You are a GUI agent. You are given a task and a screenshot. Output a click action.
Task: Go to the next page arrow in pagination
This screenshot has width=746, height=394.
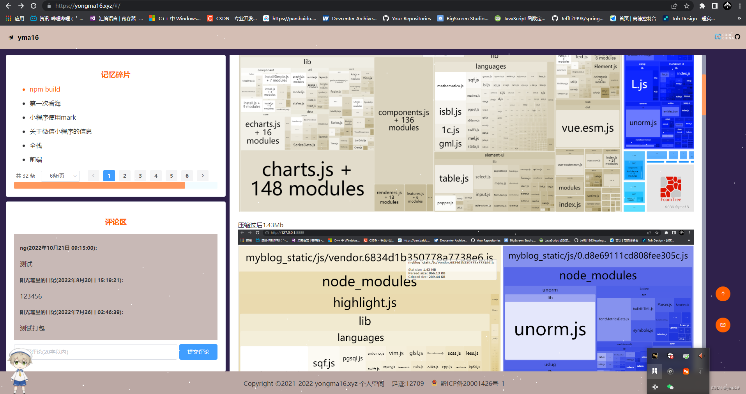pos(203,176)
